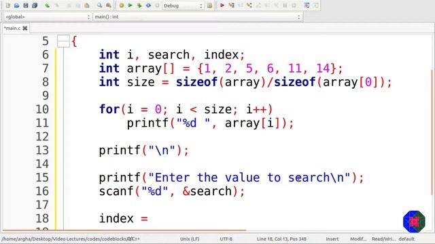Rebuild project using blue arrows icon
435x244 pixels.
[148, 5]
